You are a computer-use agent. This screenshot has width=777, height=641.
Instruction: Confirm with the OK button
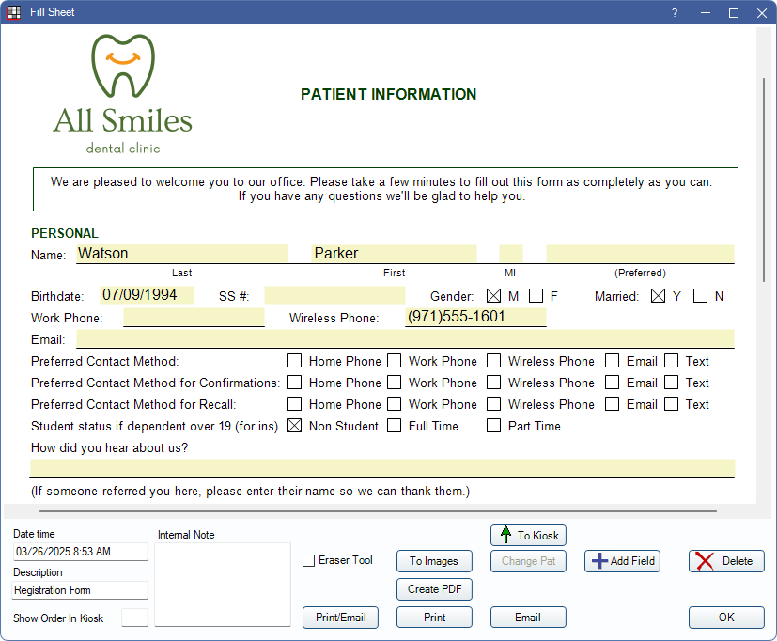(726, 618)
